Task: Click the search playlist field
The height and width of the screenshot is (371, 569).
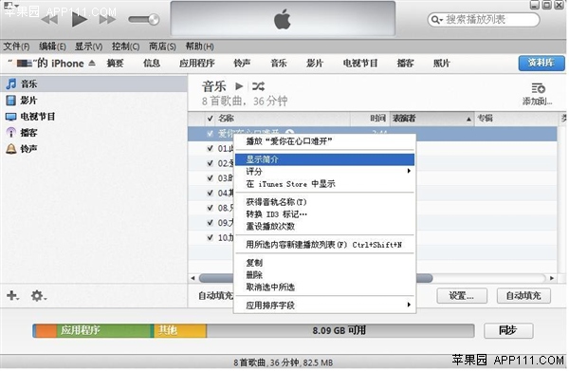Action: pyautogui.click(x=484, y=20)
